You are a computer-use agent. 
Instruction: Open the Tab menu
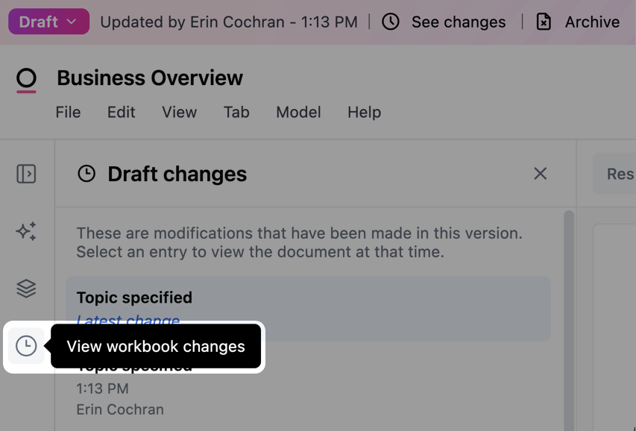[236, 112]
